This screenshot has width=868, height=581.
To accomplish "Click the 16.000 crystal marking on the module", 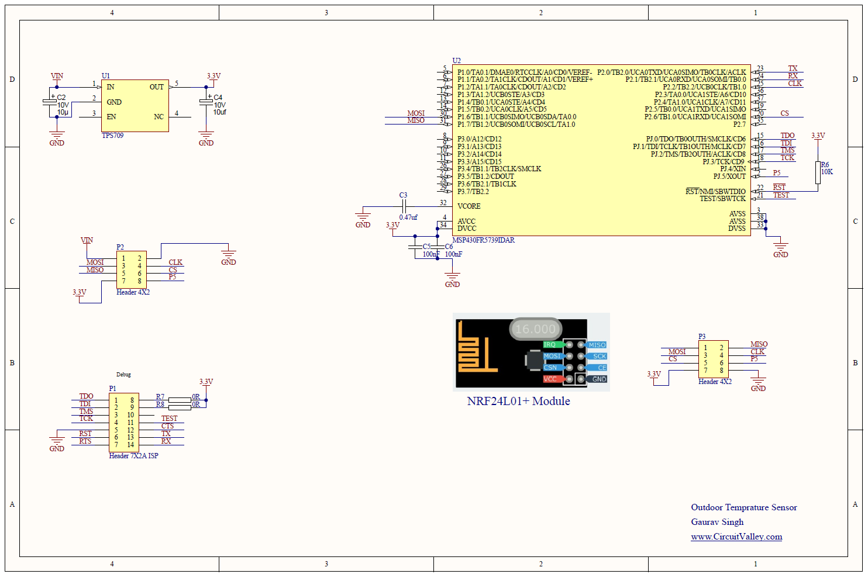I will coord(535,328).
